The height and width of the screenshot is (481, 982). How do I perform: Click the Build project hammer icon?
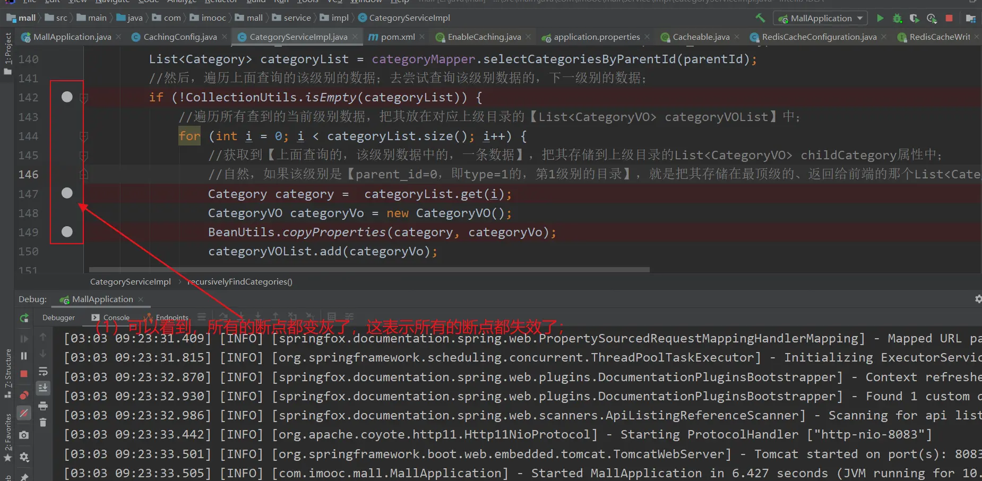pos(760,18)
